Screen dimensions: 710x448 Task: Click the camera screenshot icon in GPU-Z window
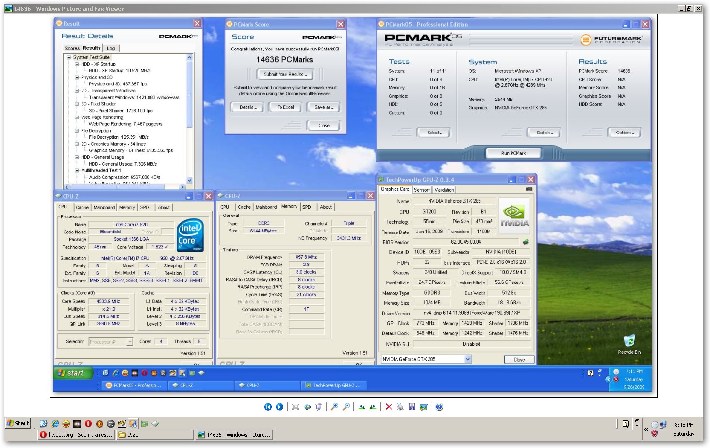pos(529,189)
